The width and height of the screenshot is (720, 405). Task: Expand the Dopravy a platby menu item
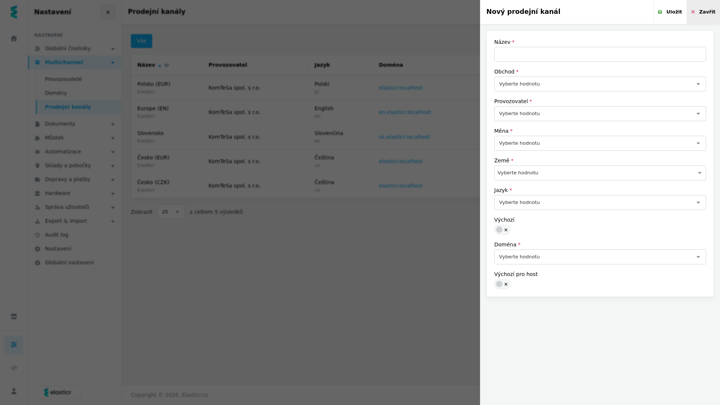pos(75,179)
